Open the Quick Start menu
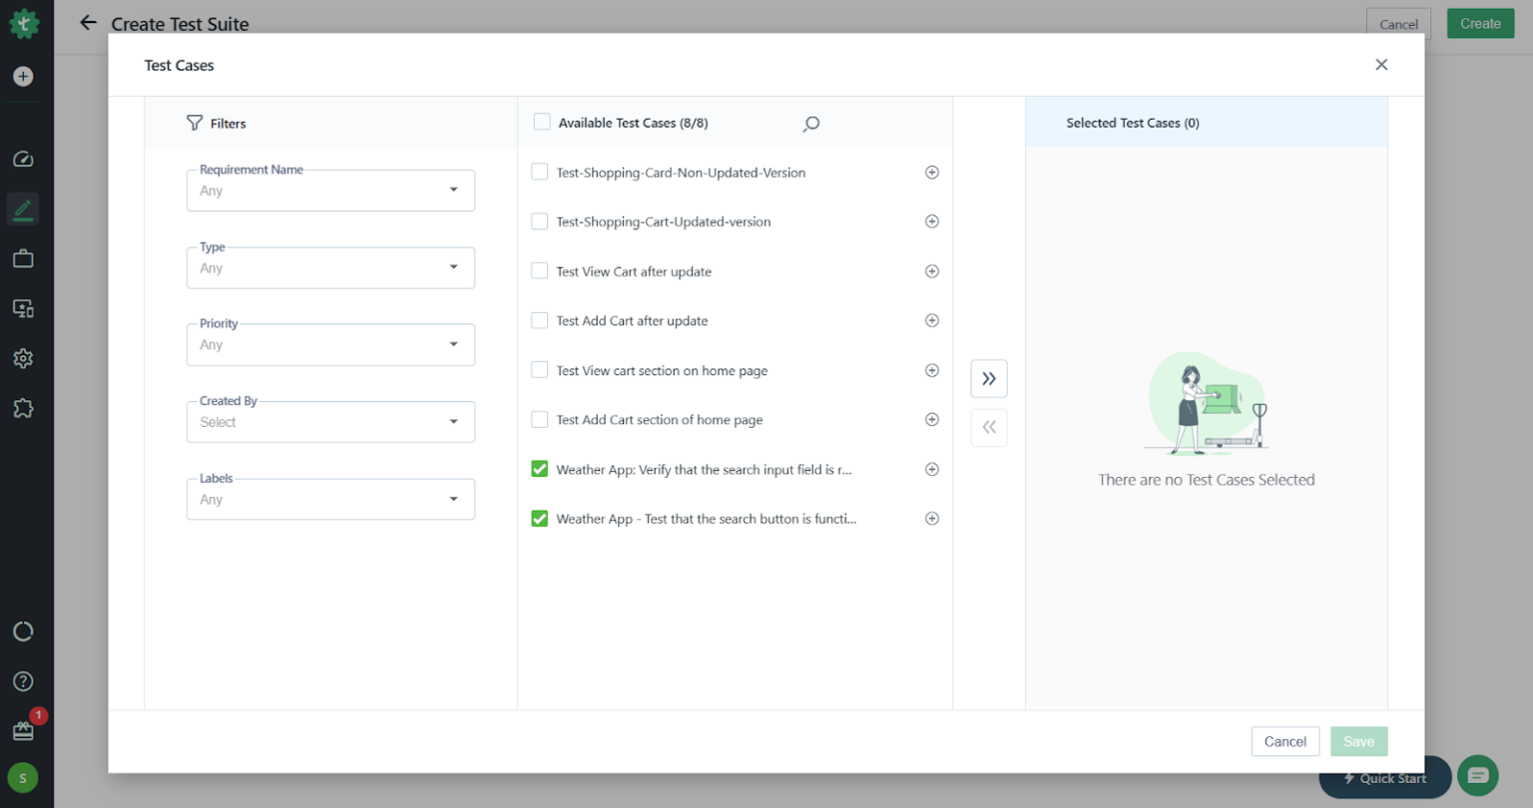Viewport: 1533px width, 808px height. click(x=1385, y=778)
